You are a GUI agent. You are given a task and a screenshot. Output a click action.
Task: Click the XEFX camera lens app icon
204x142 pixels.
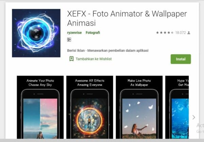click(36, 33)
